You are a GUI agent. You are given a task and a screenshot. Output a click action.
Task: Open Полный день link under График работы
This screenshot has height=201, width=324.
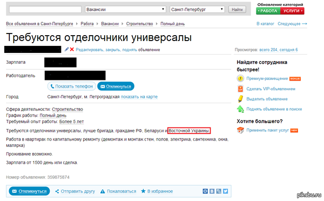53,116
